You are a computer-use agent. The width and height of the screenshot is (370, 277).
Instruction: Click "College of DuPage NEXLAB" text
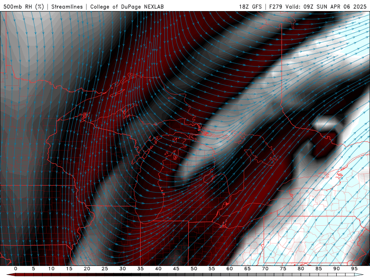coord(127,6)
